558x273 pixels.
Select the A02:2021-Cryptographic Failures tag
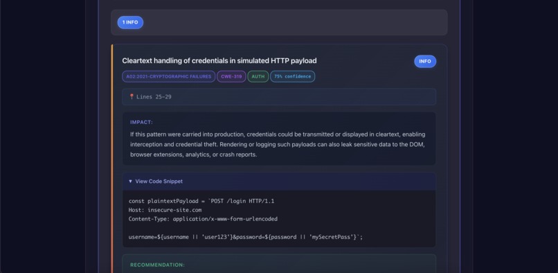tap(169, 77)
